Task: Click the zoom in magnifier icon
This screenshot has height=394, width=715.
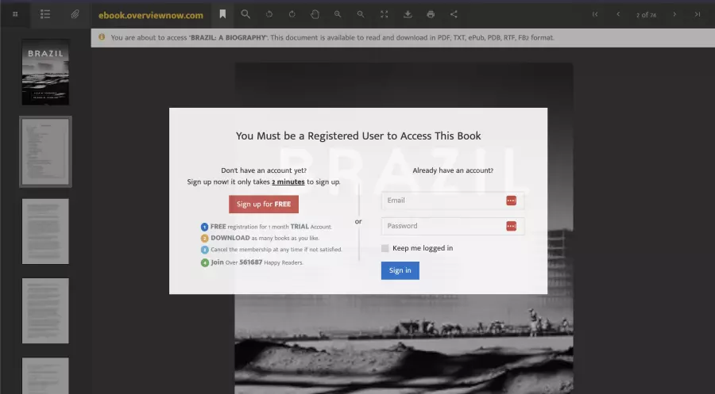Action: [338, 14]
